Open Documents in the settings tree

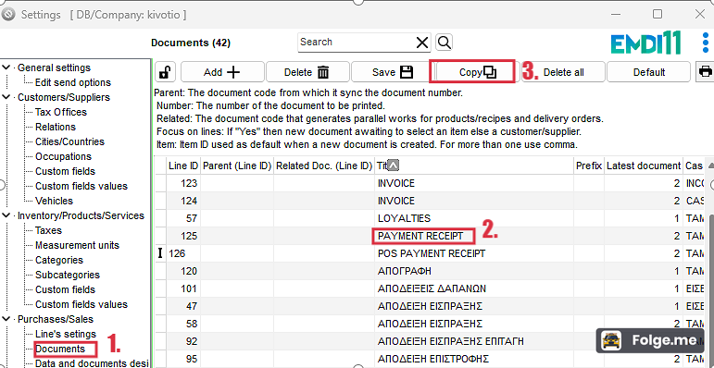[60, 349]
